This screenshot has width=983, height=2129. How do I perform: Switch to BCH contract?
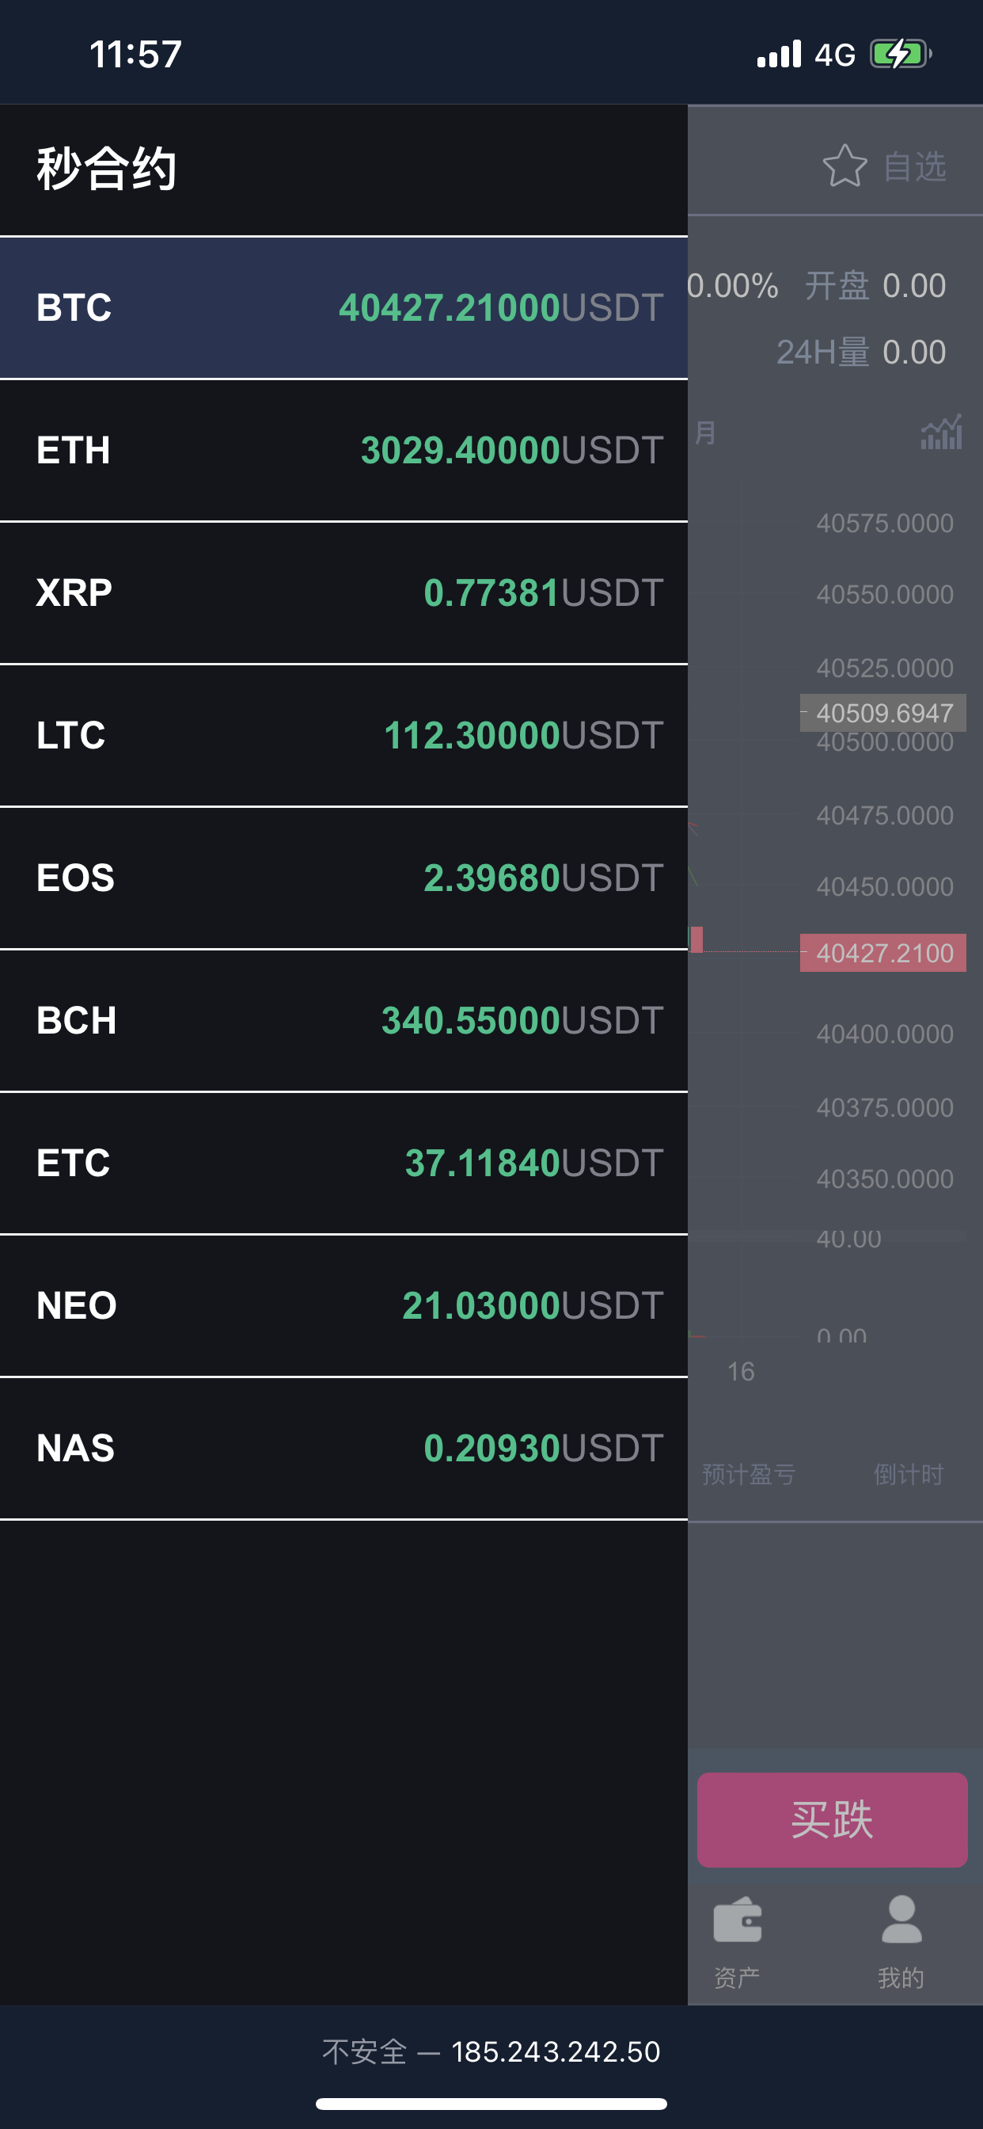[x=343, y=1021]
